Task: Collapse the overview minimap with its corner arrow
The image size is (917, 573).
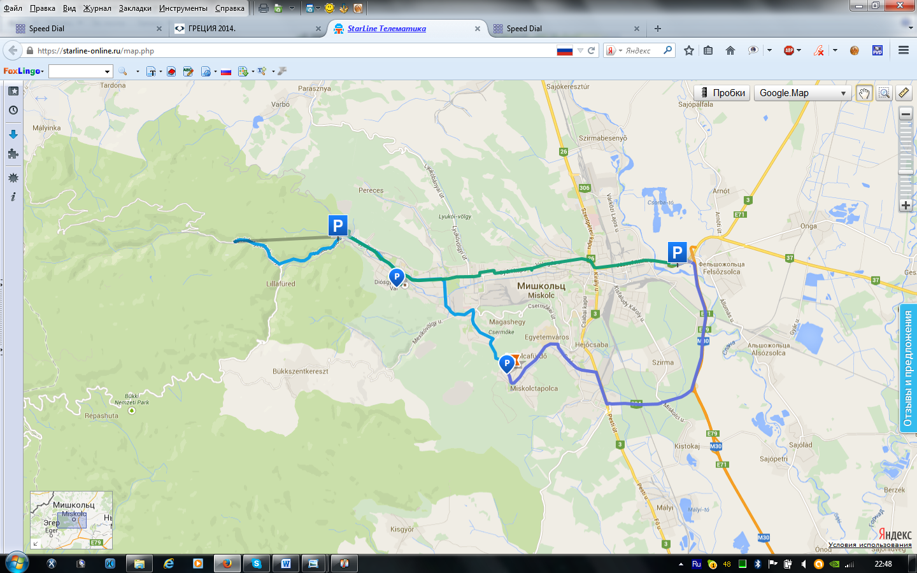Action: click(x=36, y=544)
